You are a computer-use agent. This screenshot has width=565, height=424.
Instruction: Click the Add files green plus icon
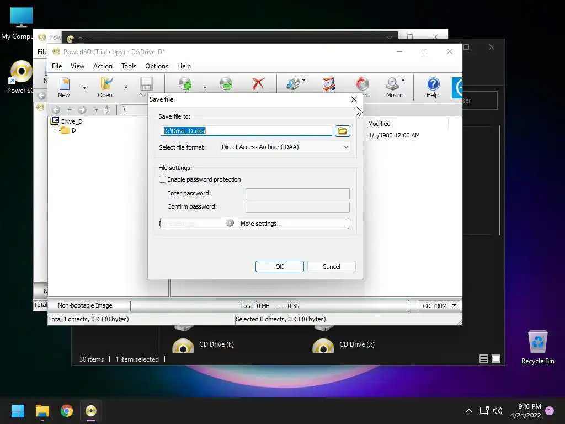(x=185, y=84)
